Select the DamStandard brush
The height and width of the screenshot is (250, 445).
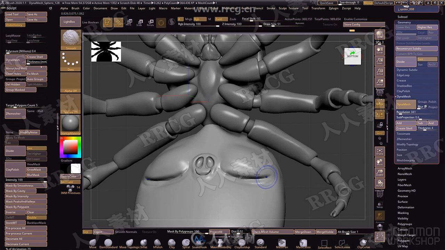[108, 244]
